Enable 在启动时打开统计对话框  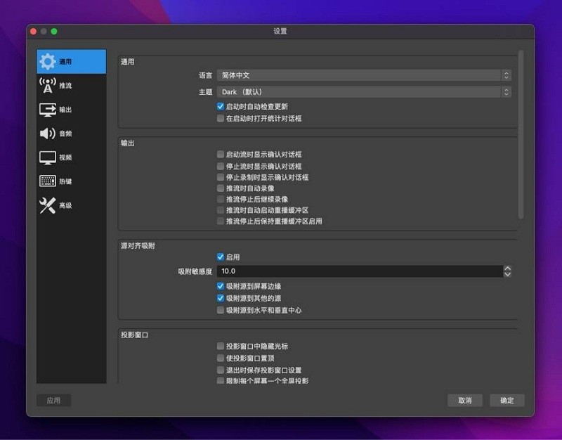pos(221,118)
